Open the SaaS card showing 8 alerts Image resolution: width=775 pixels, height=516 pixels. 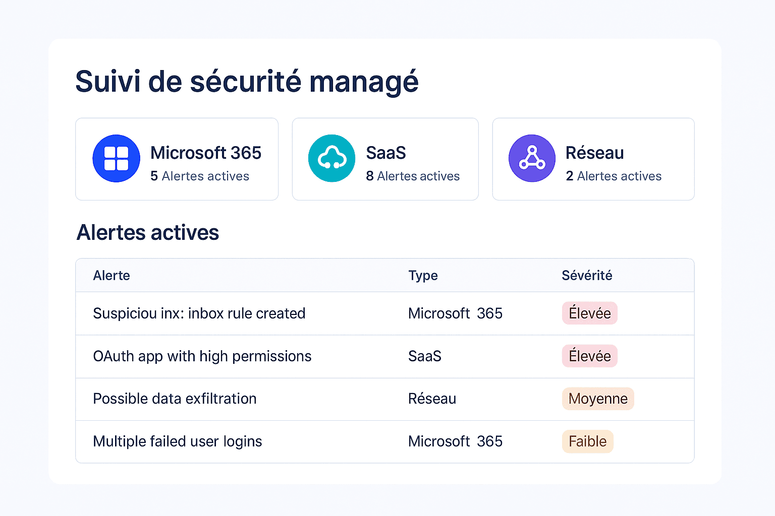pos(385,159)
